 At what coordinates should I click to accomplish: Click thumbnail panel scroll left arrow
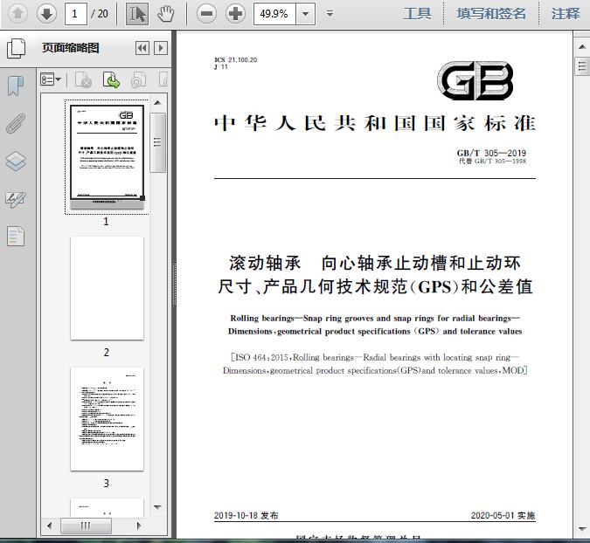pyautogui.click(x=49, y=526)
